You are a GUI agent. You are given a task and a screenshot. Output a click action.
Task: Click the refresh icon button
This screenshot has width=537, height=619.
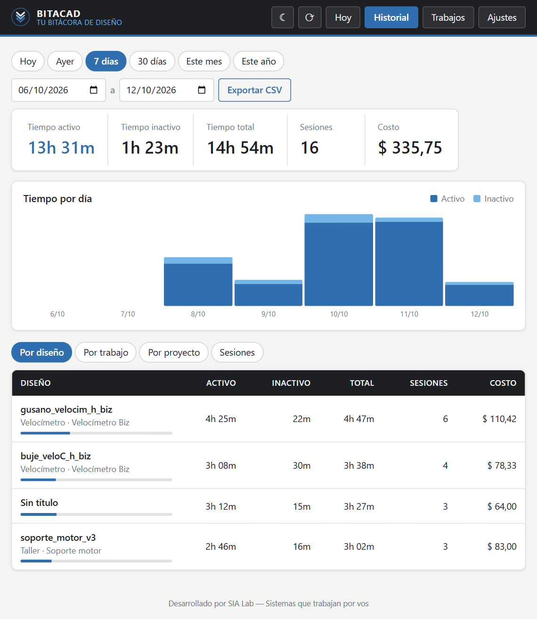310,17
